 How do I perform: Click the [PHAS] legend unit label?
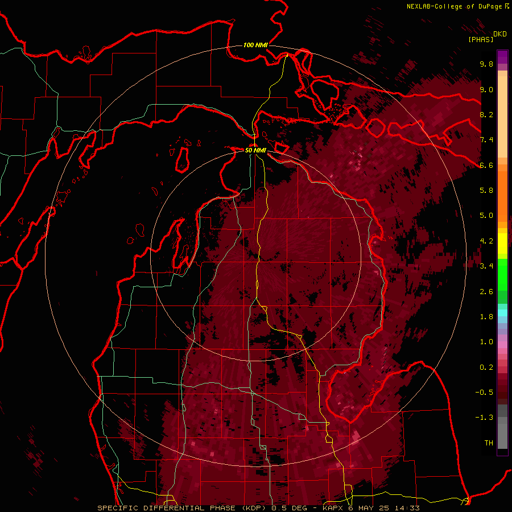(x=481, y=39)
